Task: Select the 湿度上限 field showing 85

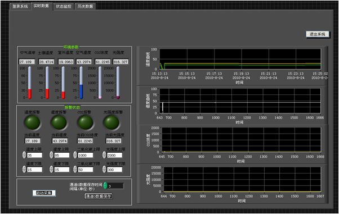Action: pos(62,155)
